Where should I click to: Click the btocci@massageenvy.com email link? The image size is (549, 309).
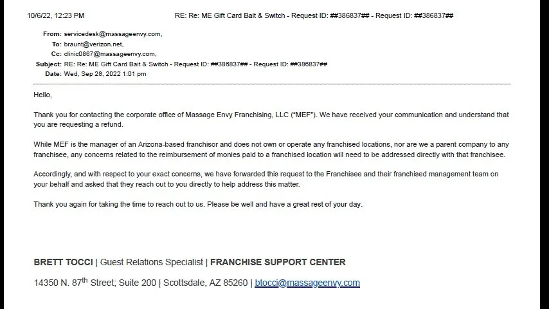coord(307,283)
